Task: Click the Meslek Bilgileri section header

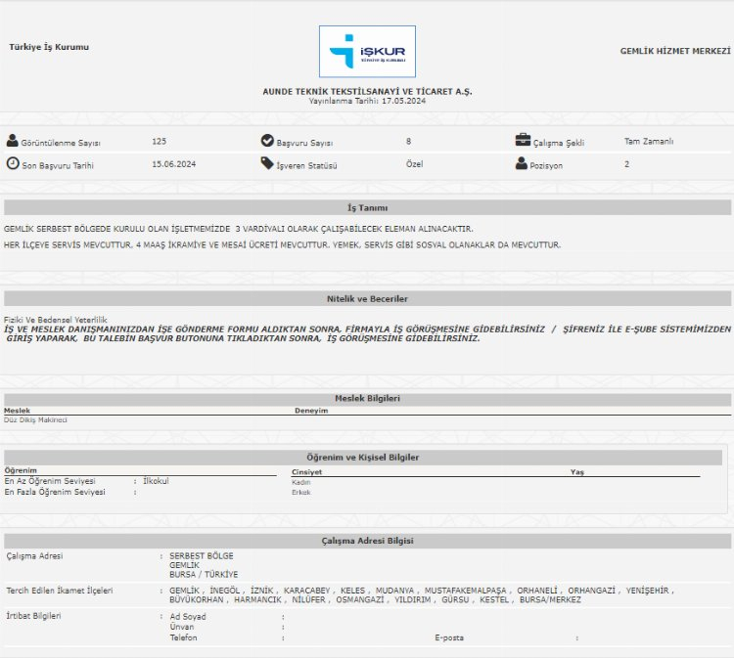Action: click(x=367, y=398)
